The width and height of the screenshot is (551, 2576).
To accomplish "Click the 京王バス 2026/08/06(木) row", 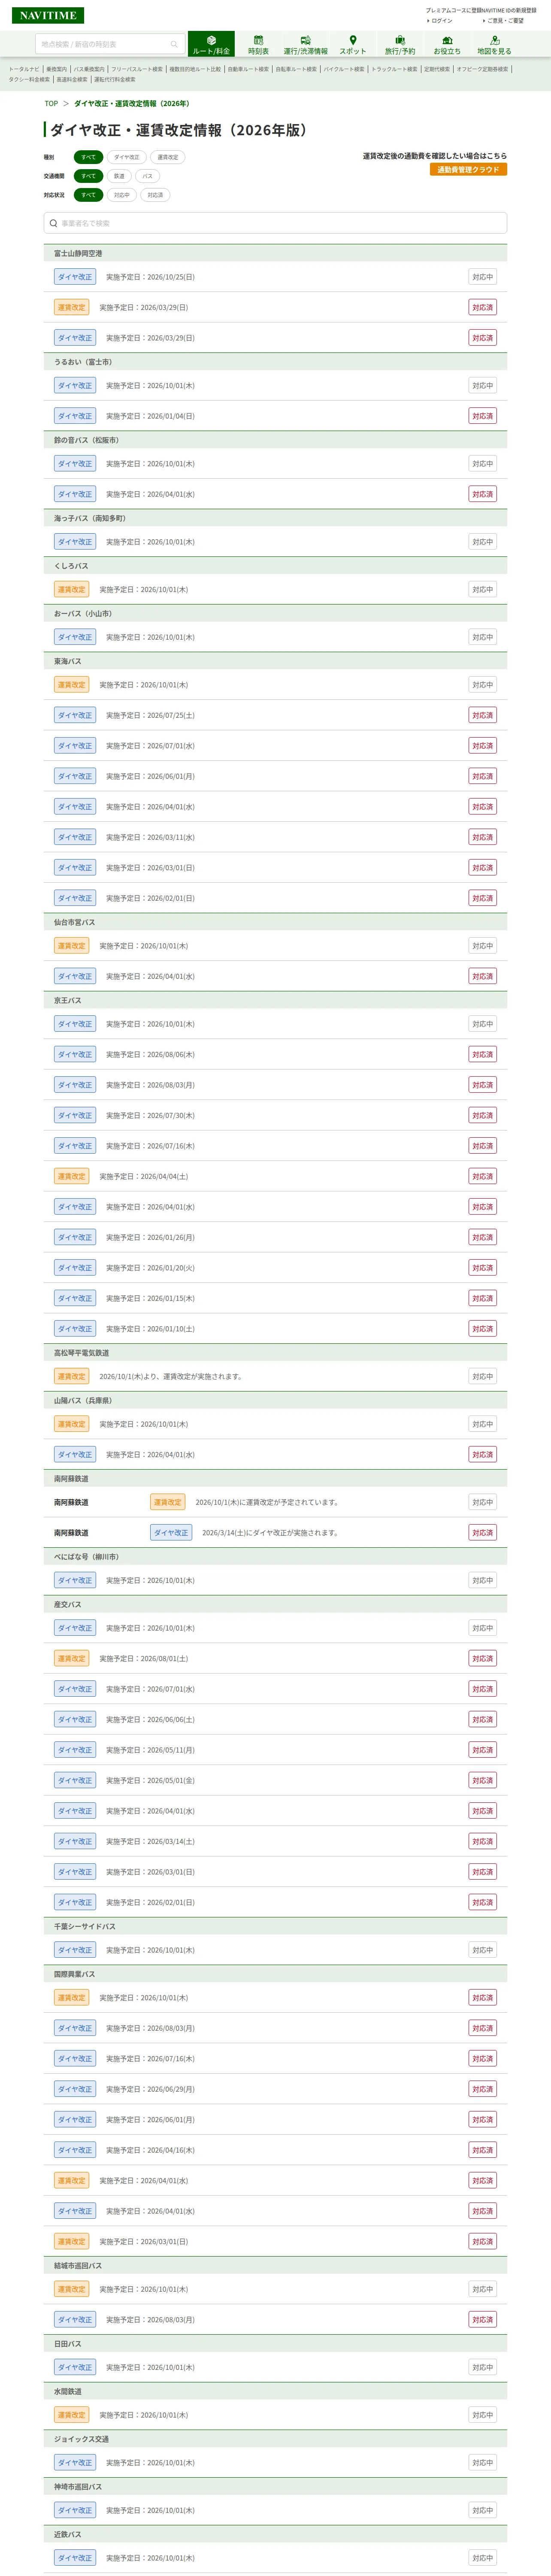I will pyautogui.click(x=275, y=1054).
